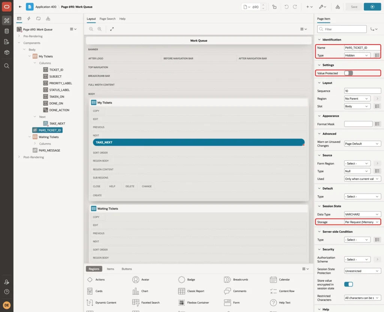This screenshot has height=312, width=384.
Task: Click the Save button
Action: coord(354,7)
